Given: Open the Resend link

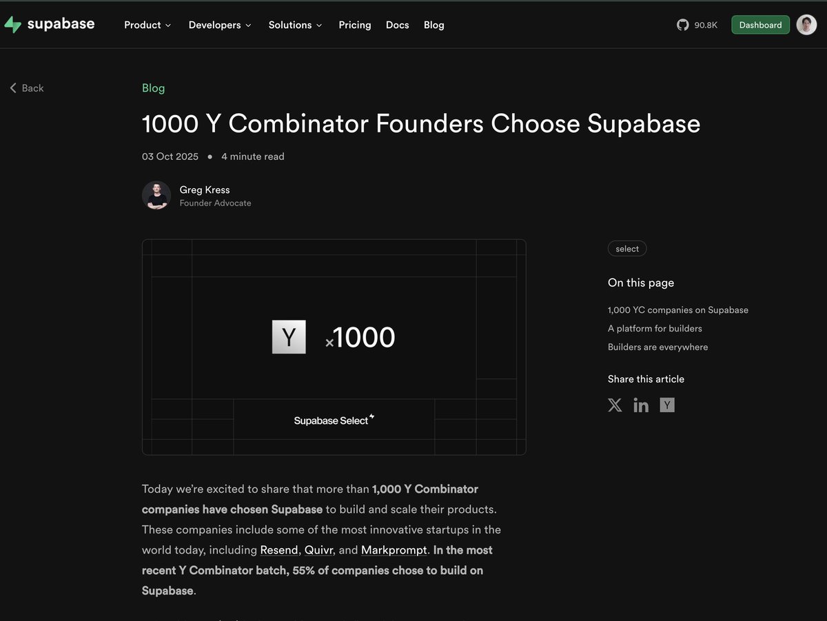Looking at the screenshot, I should coord(279,550).
